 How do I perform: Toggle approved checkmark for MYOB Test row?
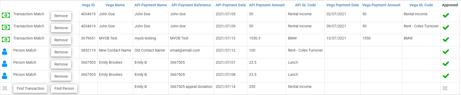pyautogui.click(x=446, y=40)
